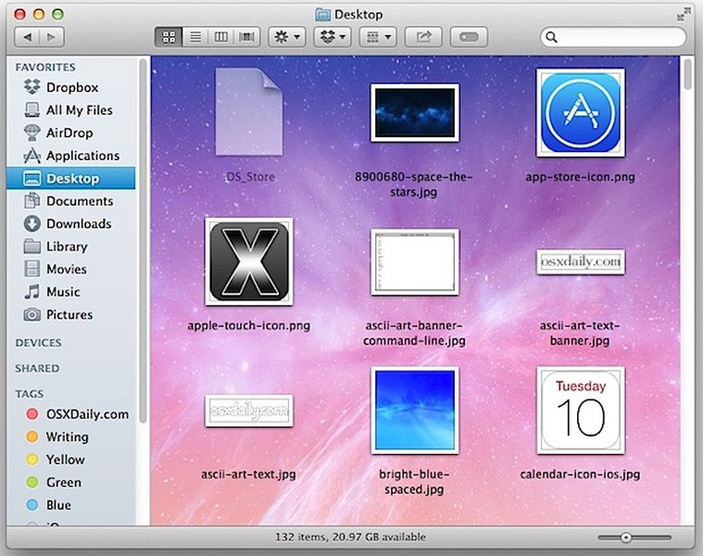Select ascii-art-banner-command-line.jpg thumbnail
Screen dimensions: 703x556
pyautogui.click(x=415, y=262)
